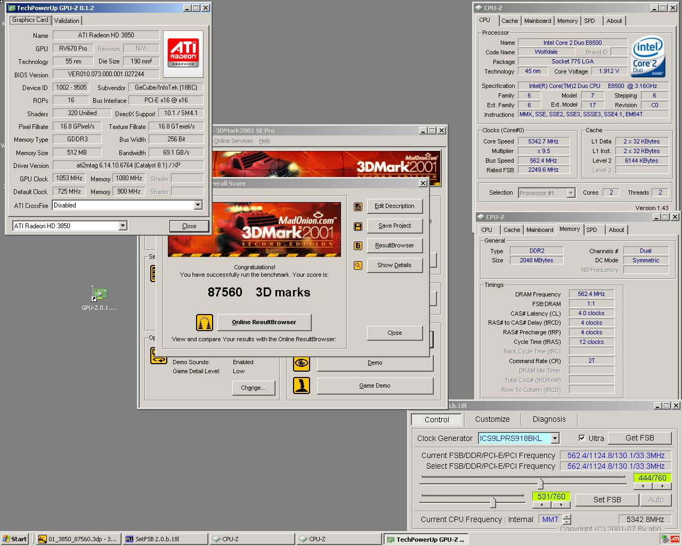The height and width of the screenshot is (546, 682).
Task: Click the Windows Start button
Action: [x=14, y=539]
